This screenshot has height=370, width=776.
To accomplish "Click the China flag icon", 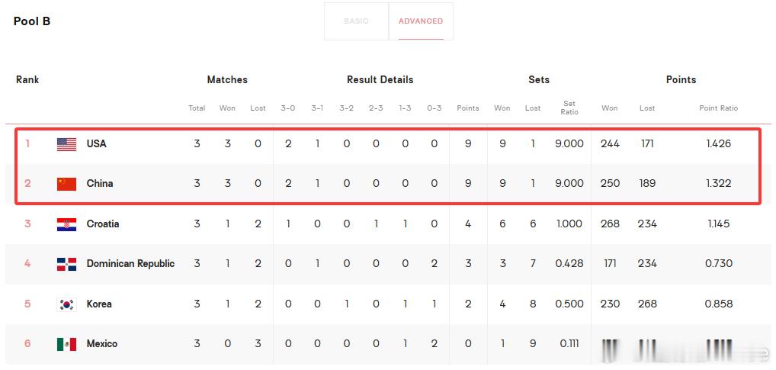I will pyautogui.click(x=66, y=184).
